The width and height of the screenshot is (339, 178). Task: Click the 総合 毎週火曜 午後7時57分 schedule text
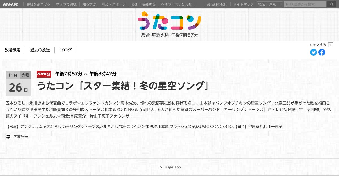click(169, 35)
